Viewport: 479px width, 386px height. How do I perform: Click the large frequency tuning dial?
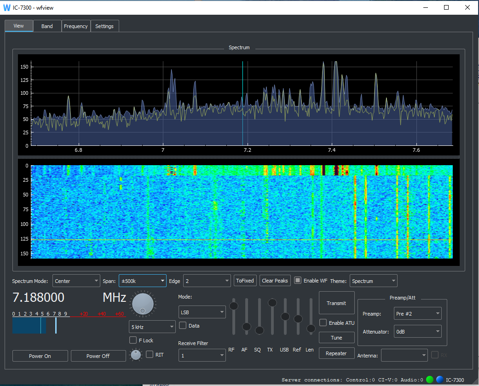(143, 304)
